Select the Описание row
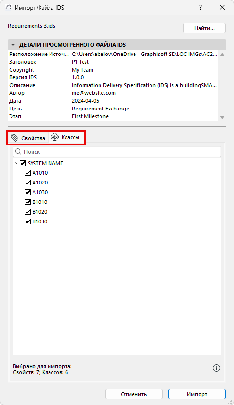234x405 pixels. tap(113, 85)
